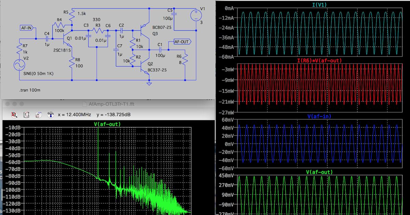
Task: Click the y = -138.725dB cursor readout
Action: pos(113,114)
